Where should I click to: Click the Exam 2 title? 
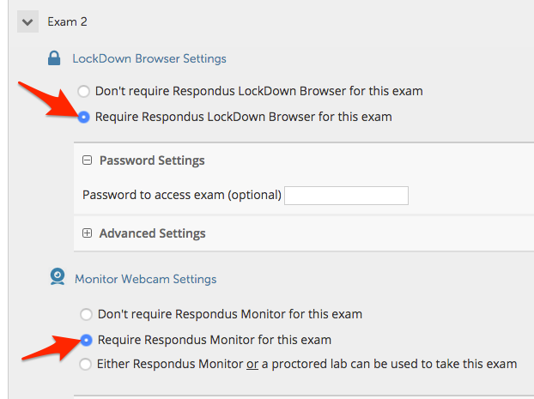(68, 21)
